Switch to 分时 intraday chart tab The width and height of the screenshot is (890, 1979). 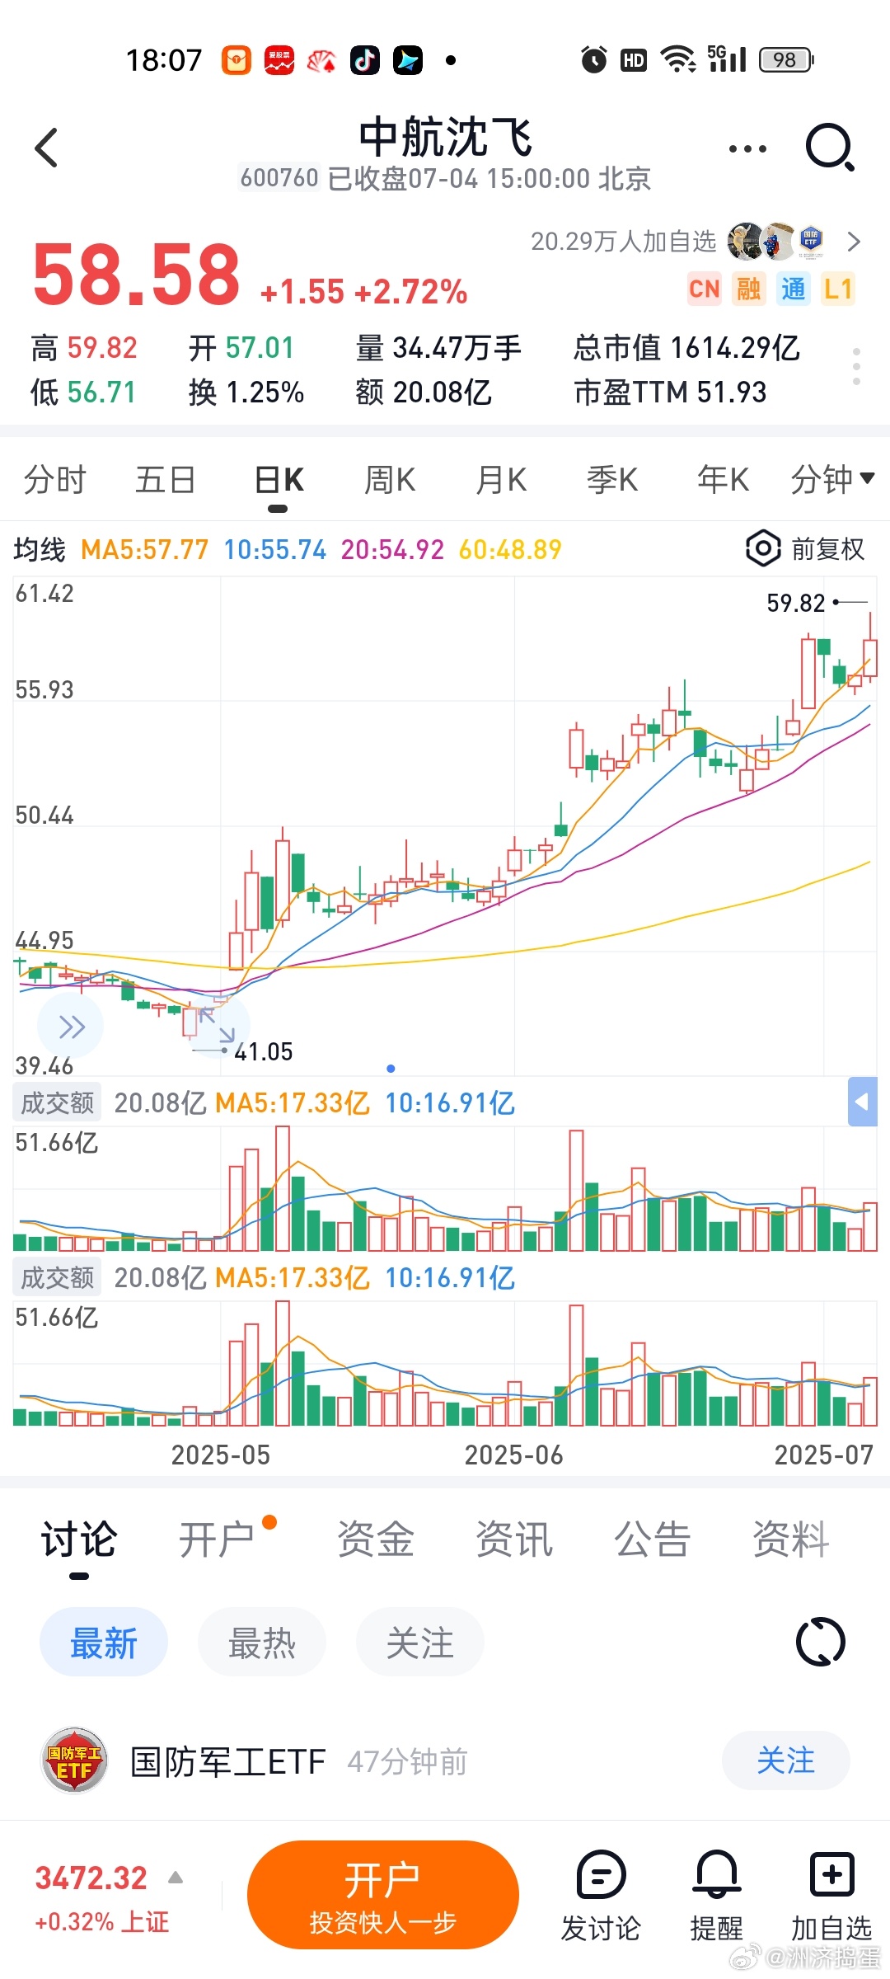(x=54, y=480)
